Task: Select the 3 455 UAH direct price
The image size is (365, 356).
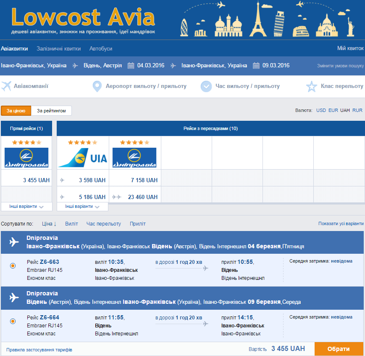Action: (x=36, y=180)
